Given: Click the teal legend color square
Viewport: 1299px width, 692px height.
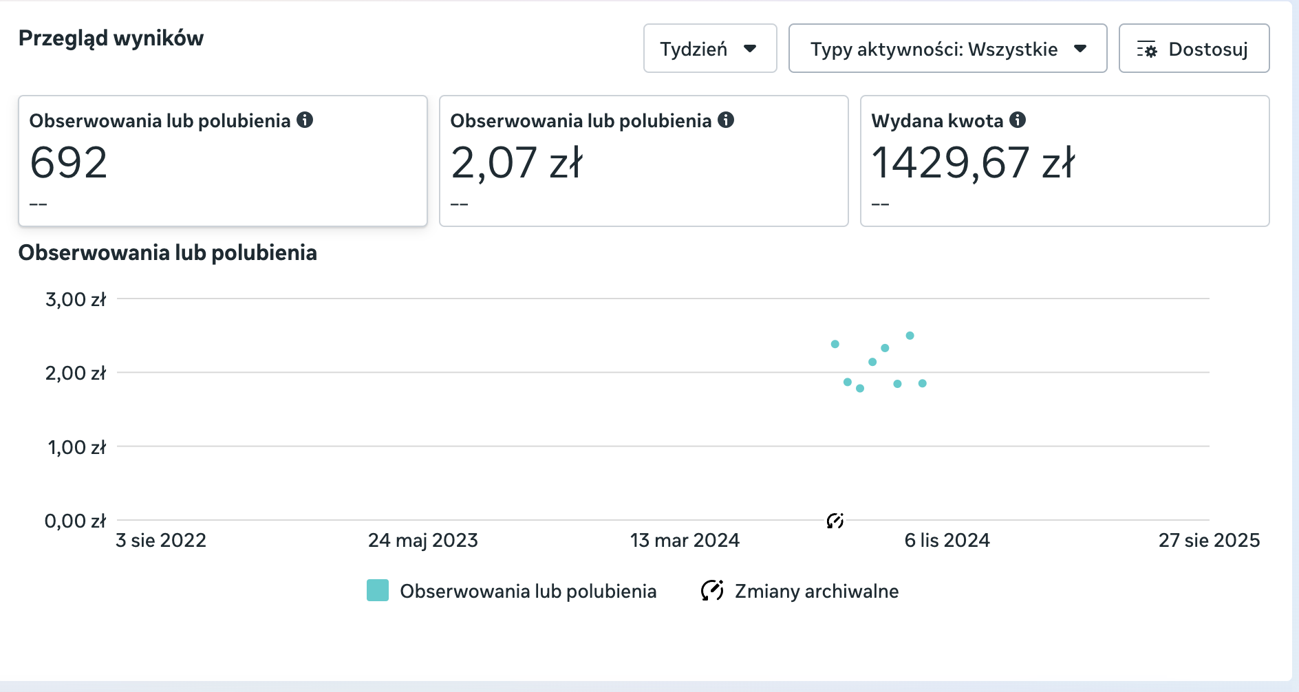Looking at the screenshot, I should (378, 590).
